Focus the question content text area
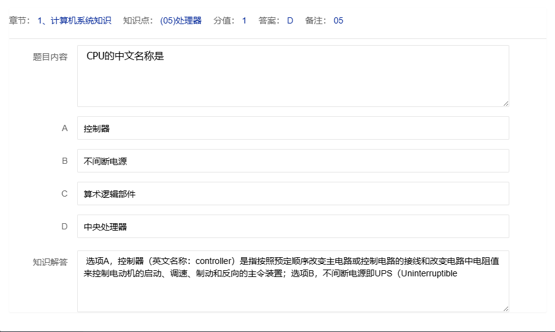This screenshot has height=332, width=555. [x=293, y=75]
